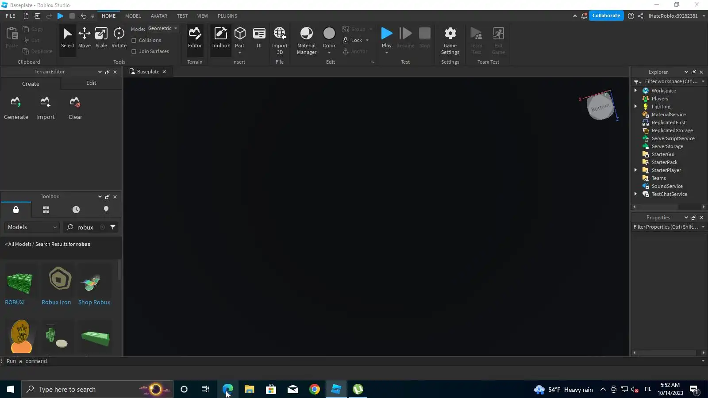Image resolution: width=708 pixels, height=398 pixels.
Task: Open the ROBUX! model link
Action: coord(15,302)
